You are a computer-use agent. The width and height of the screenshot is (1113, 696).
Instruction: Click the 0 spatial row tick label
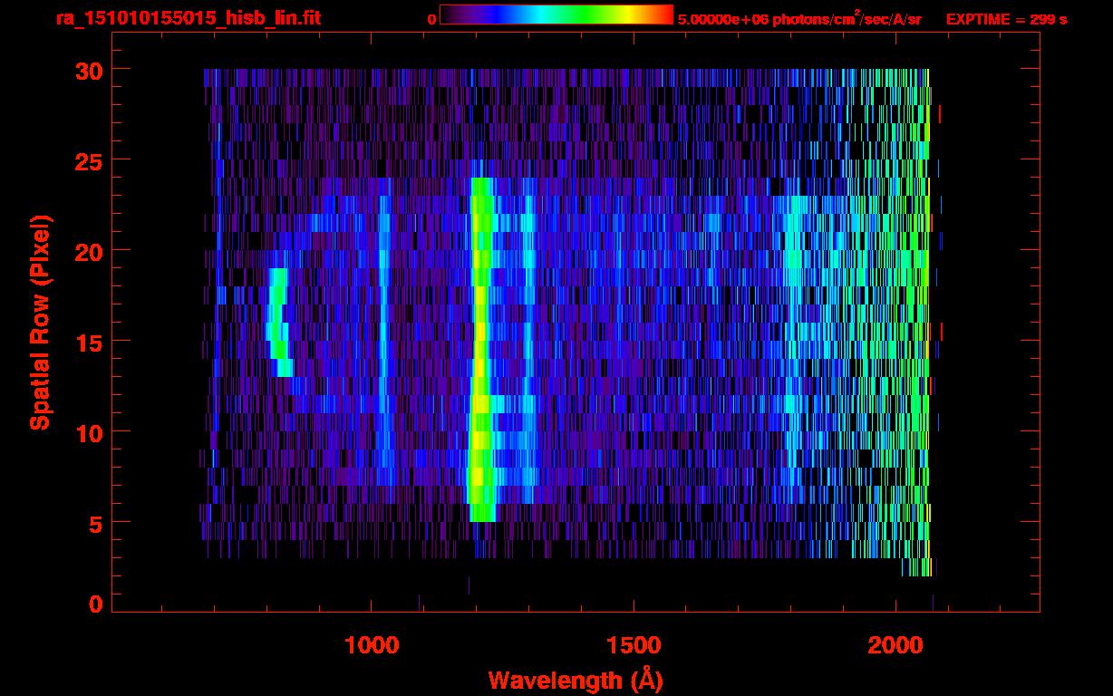[95, 604]
